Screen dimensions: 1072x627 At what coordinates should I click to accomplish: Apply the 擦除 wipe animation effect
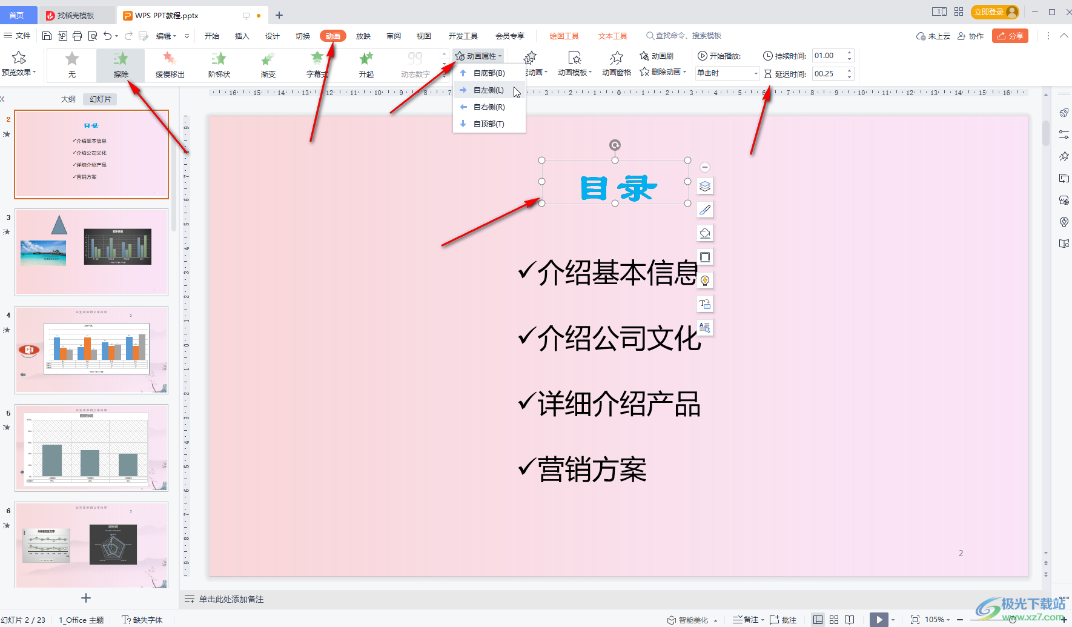click(x=121, y=65)
